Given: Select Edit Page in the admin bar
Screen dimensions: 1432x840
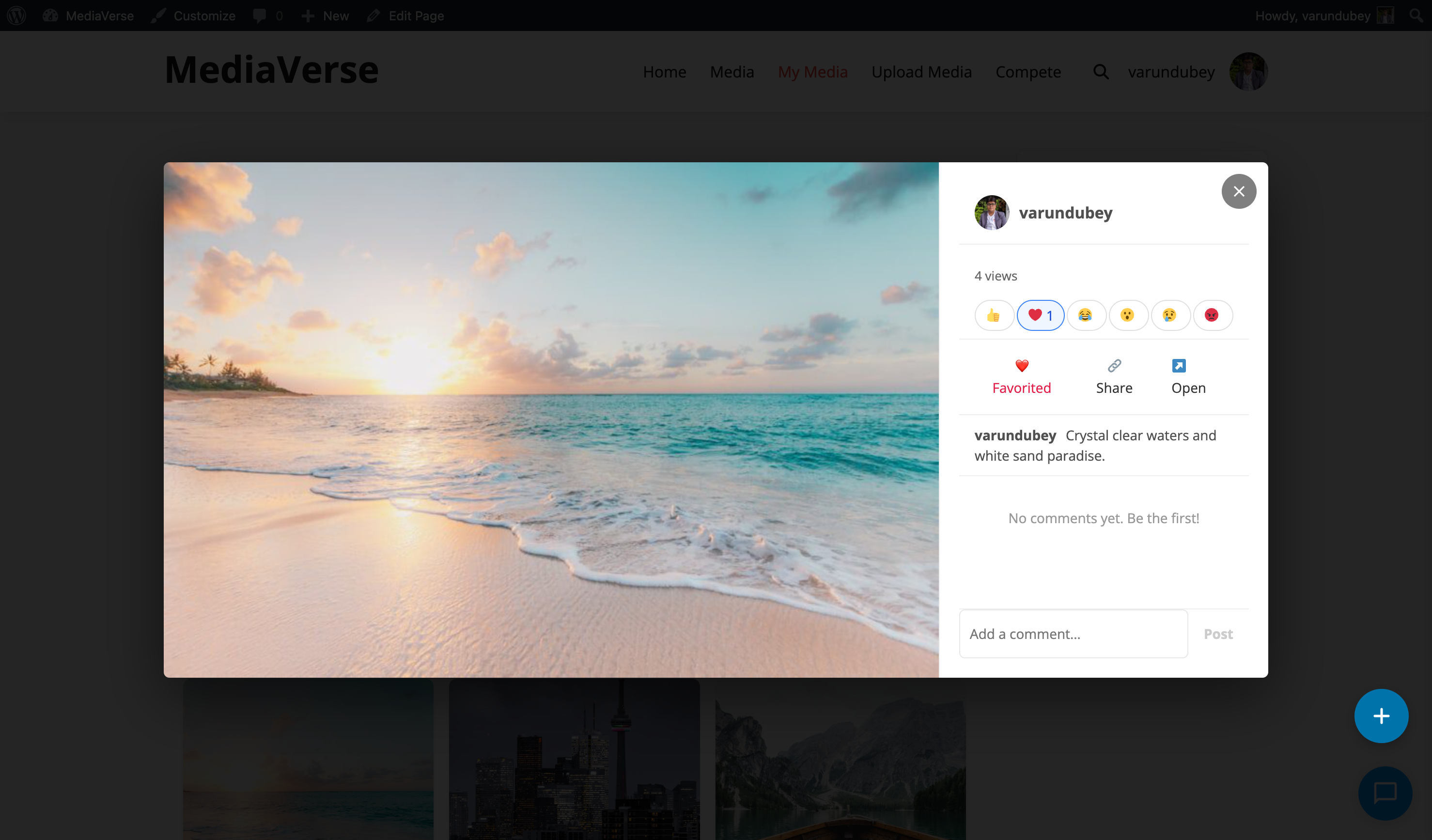Looking at the screenshot, I should 405,16.
